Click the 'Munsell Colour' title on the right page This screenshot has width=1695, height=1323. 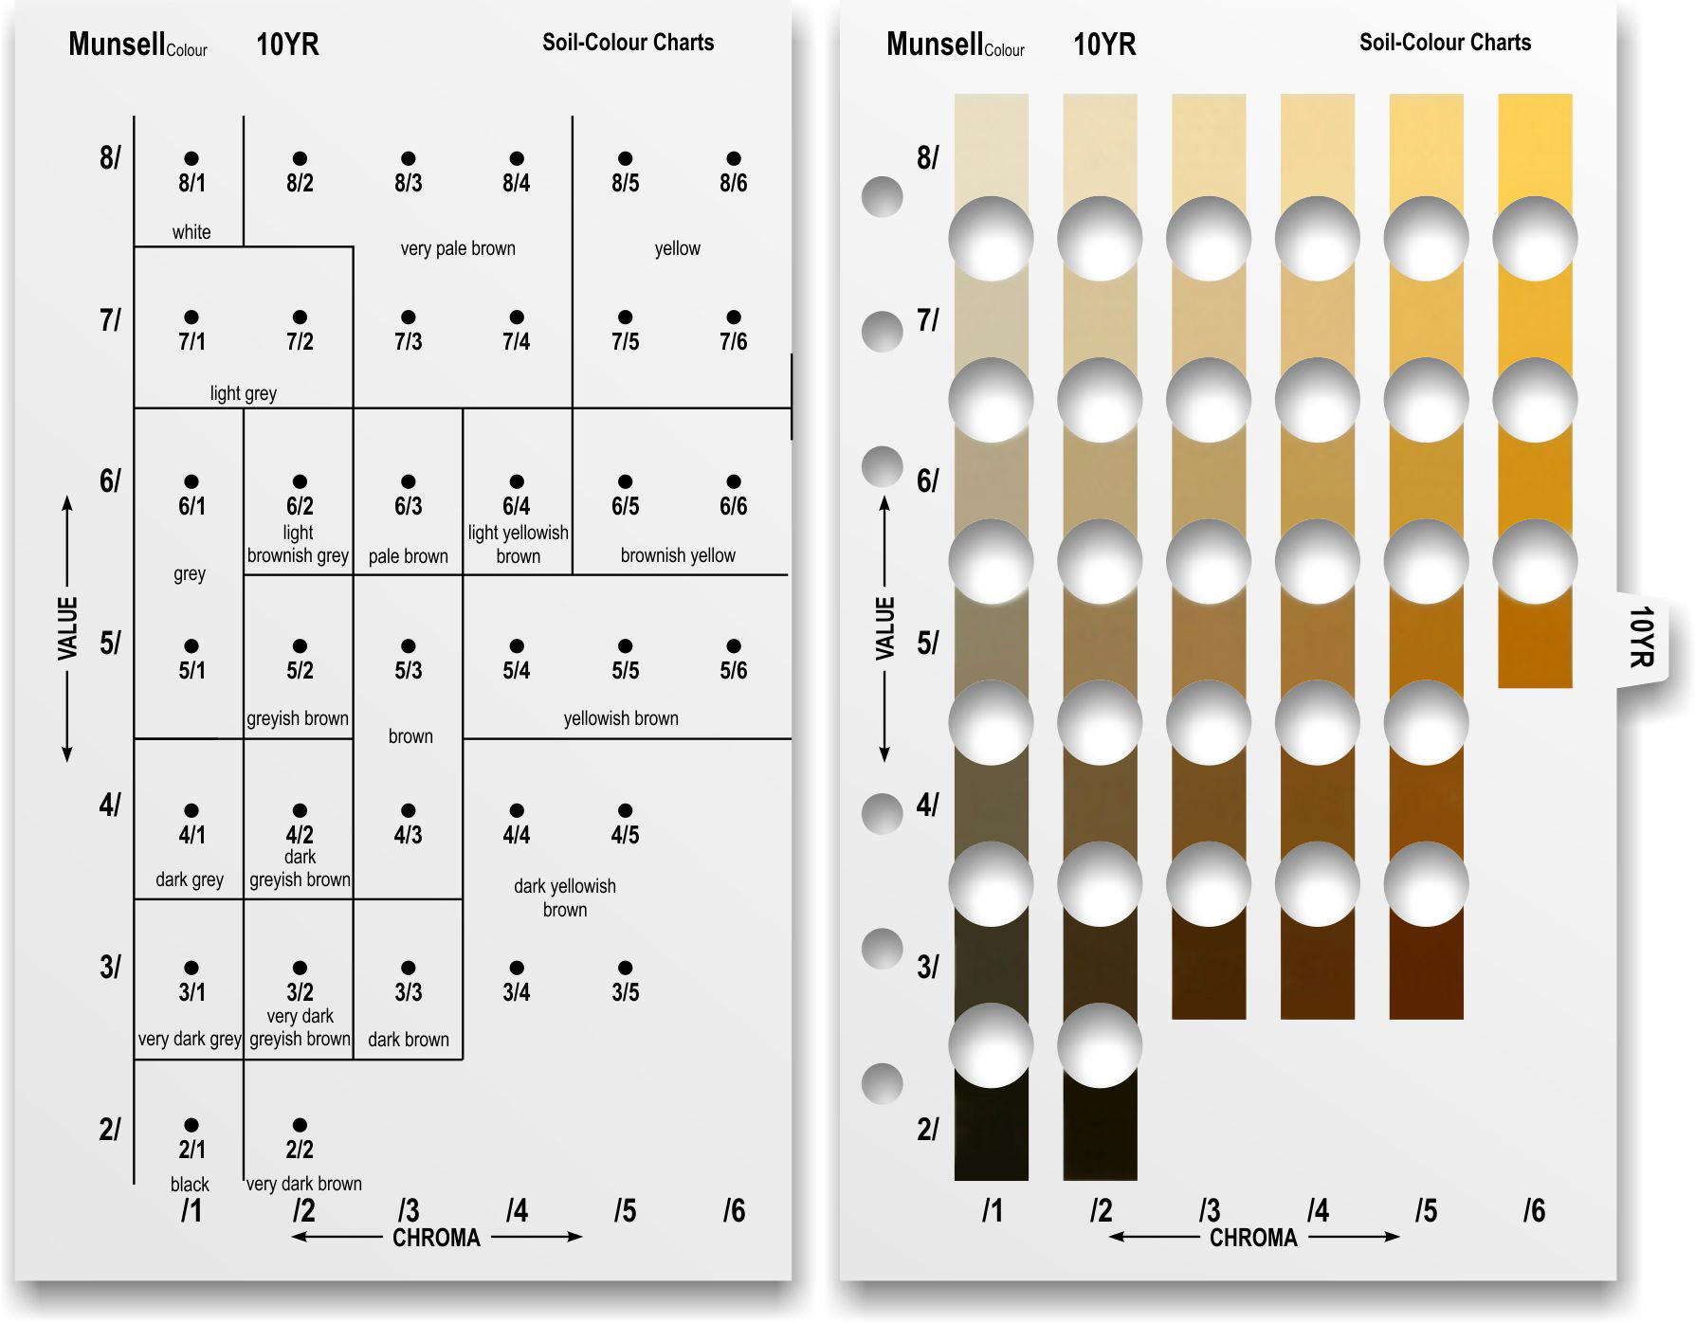click(956, 45)
